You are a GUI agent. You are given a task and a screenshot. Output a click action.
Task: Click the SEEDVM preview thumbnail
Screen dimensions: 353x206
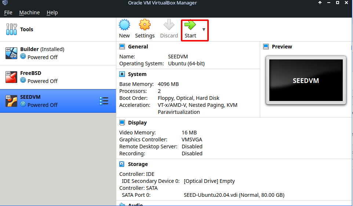pyautogui.click(x=306, y=80)
